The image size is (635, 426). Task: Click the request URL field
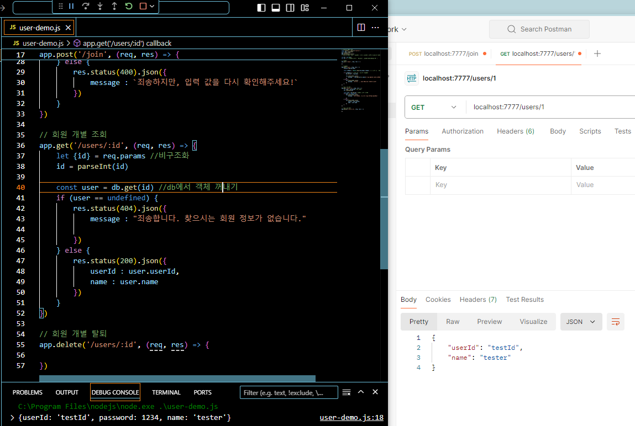[x=550, y=107]
